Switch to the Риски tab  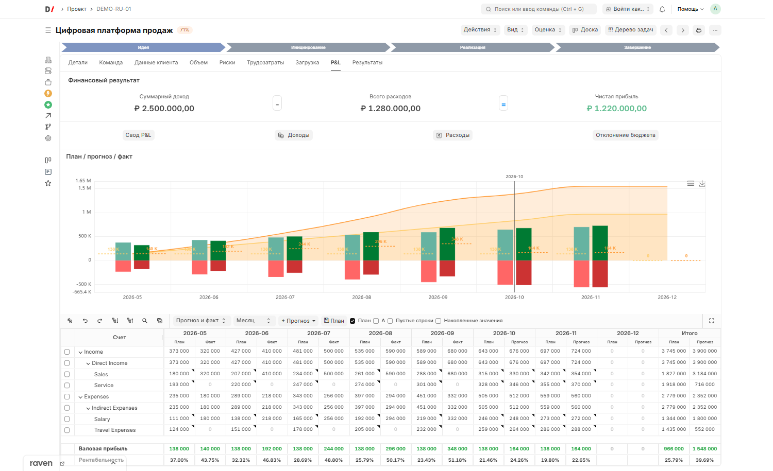coord(227,63)
